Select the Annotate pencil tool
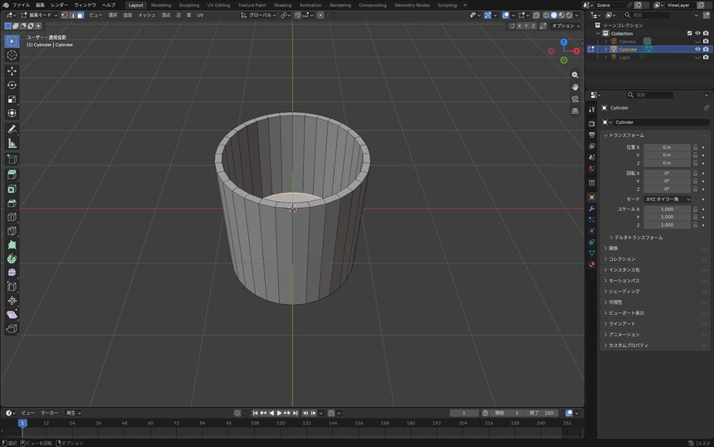 pos(12,130)
